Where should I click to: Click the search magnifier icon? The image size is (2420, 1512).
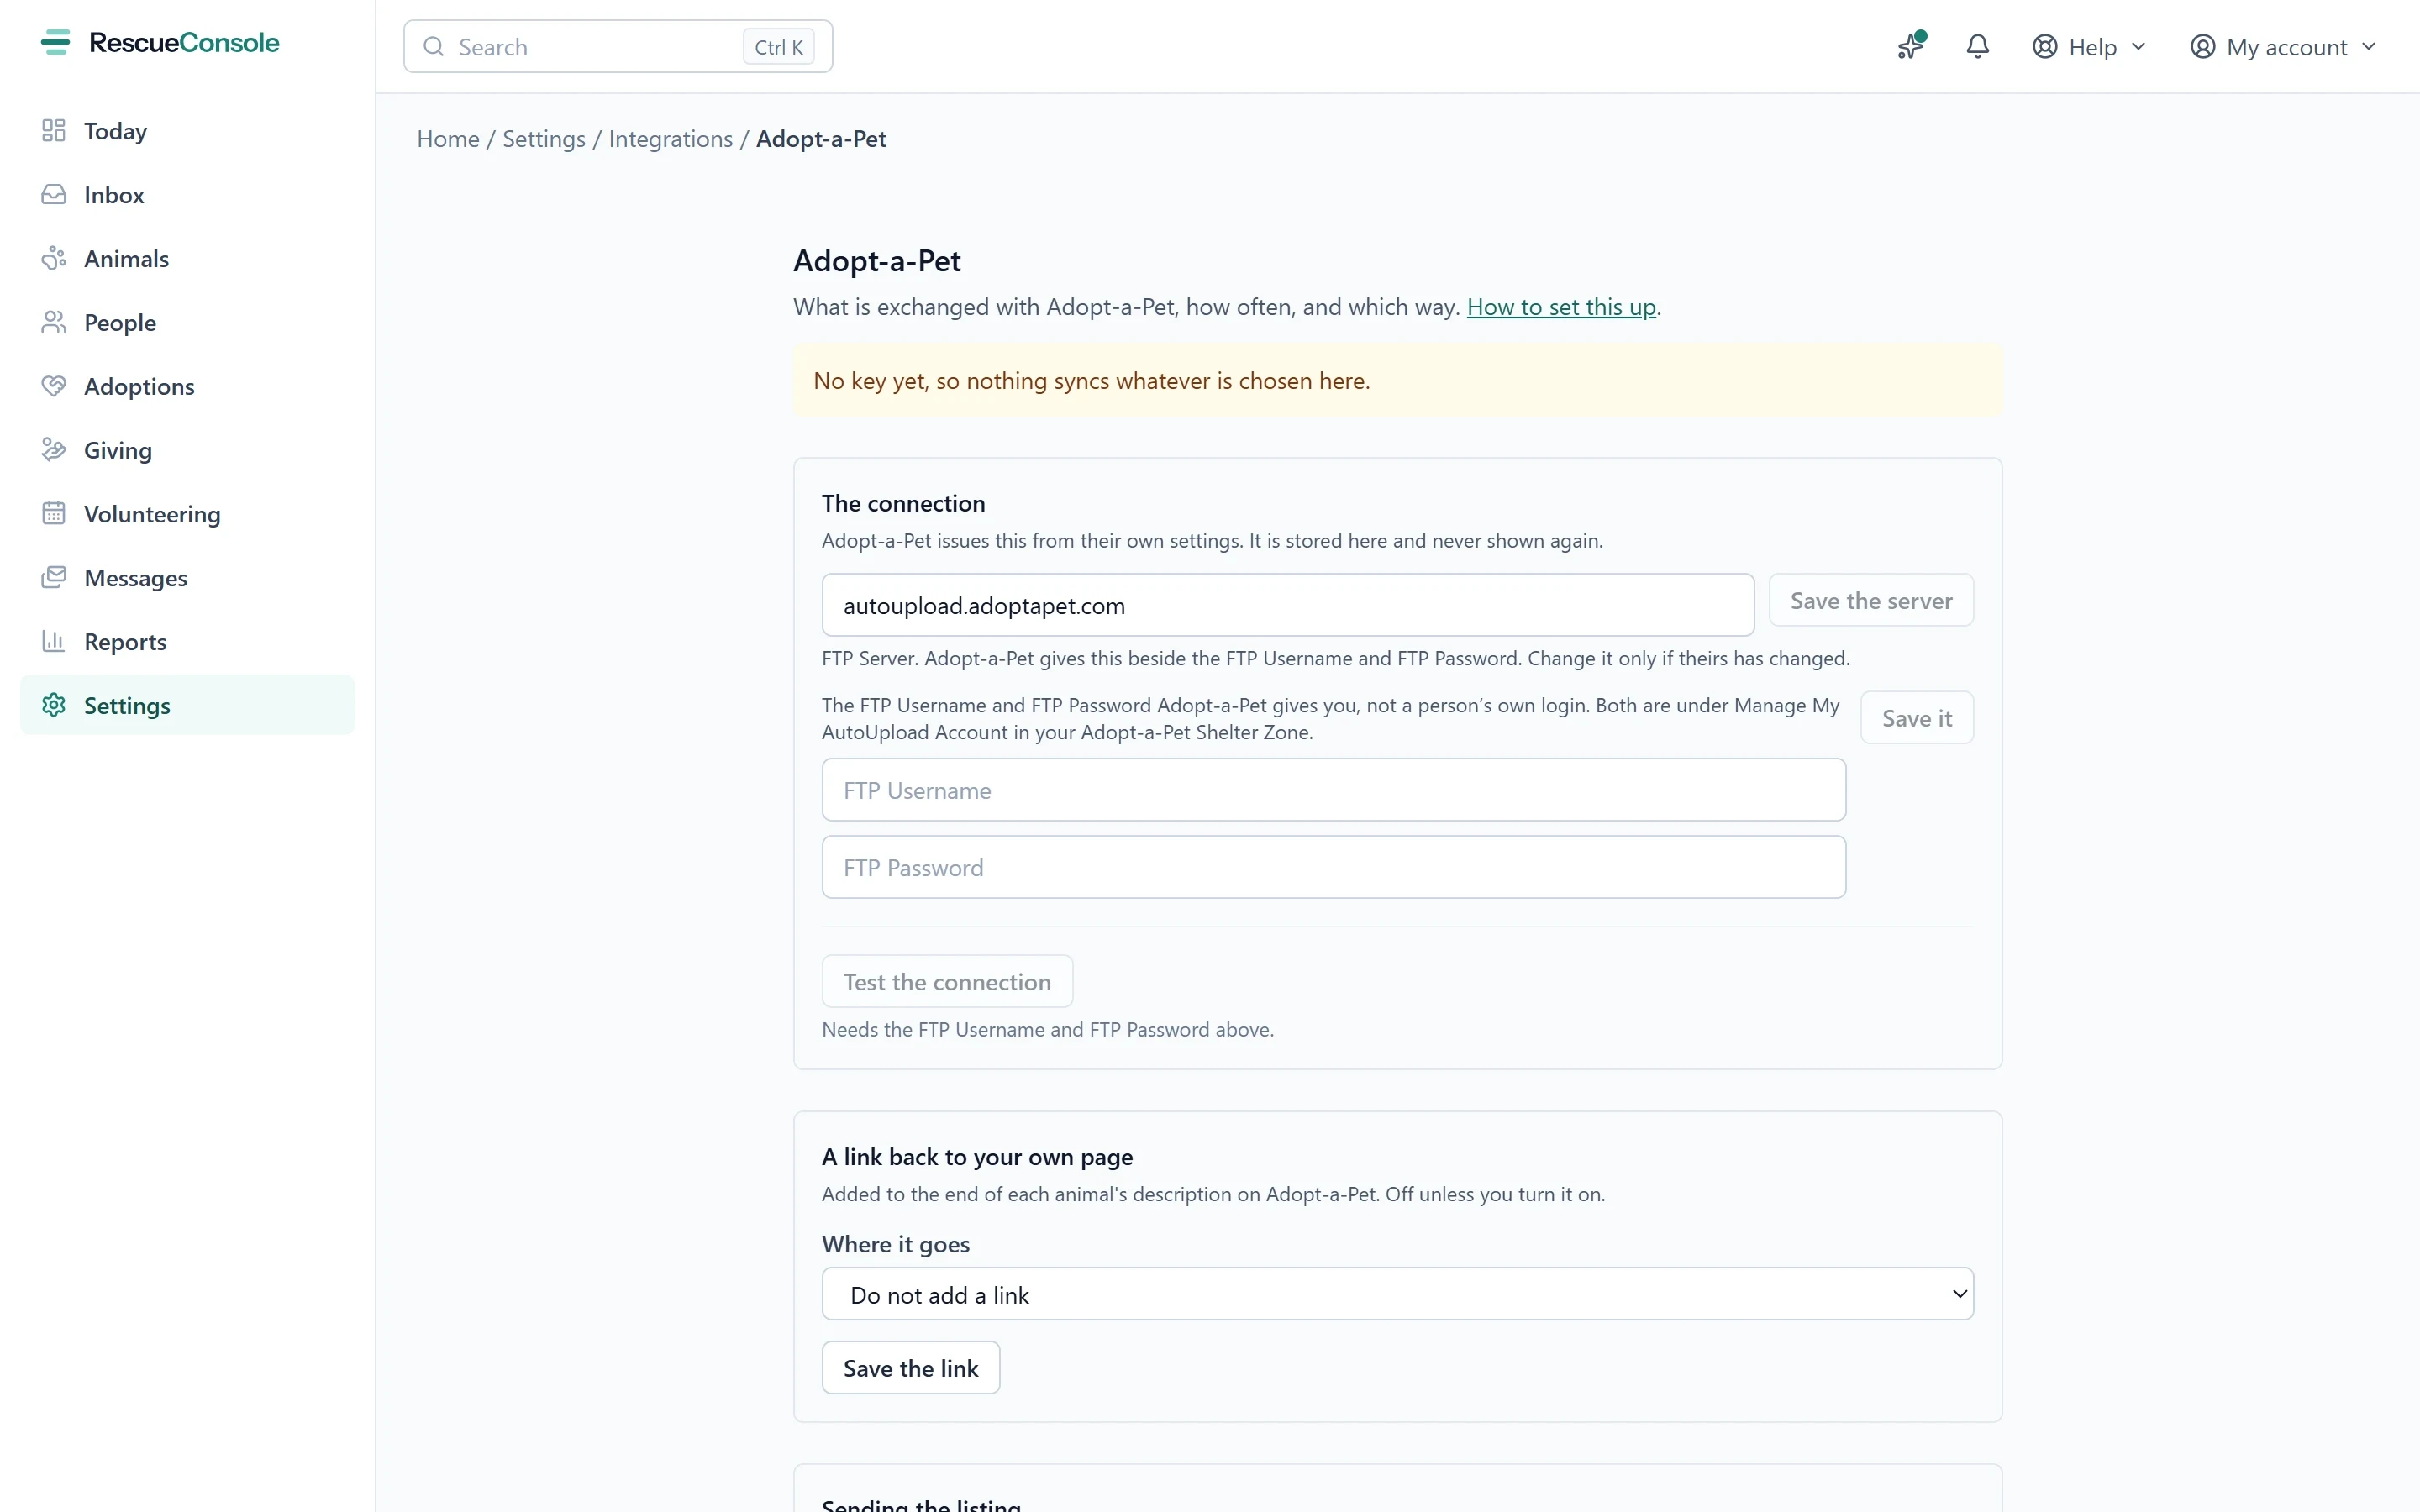tap(433, 47)
